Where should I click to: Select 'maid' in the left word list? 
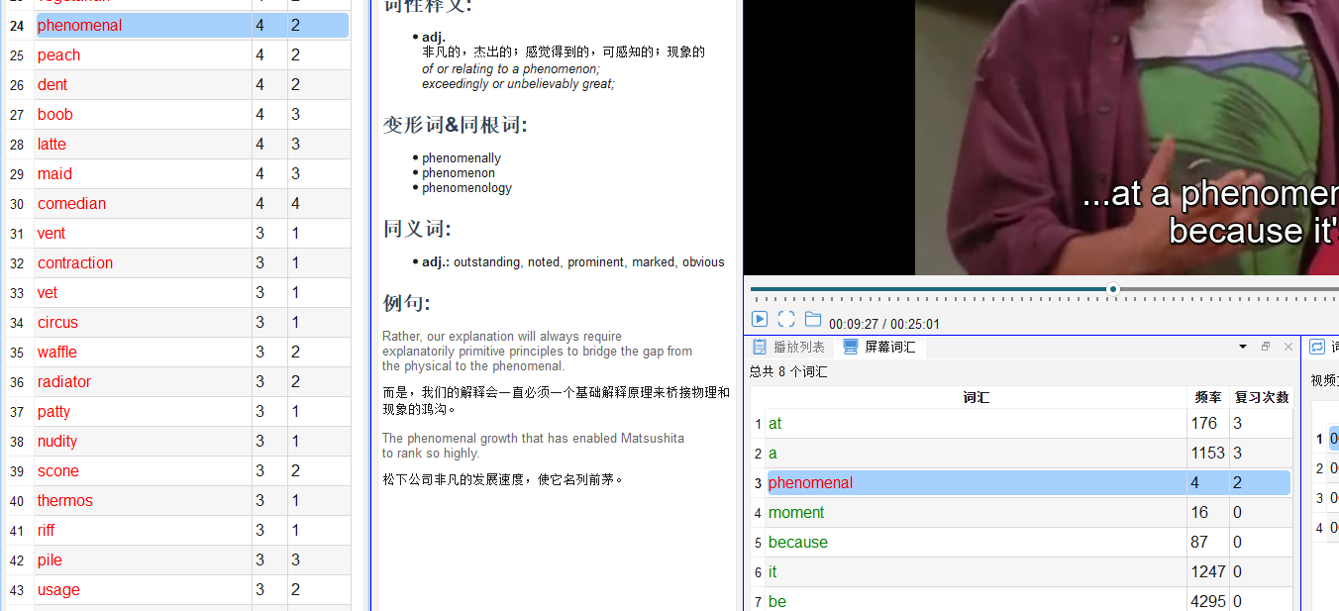[x=54, y=173]
